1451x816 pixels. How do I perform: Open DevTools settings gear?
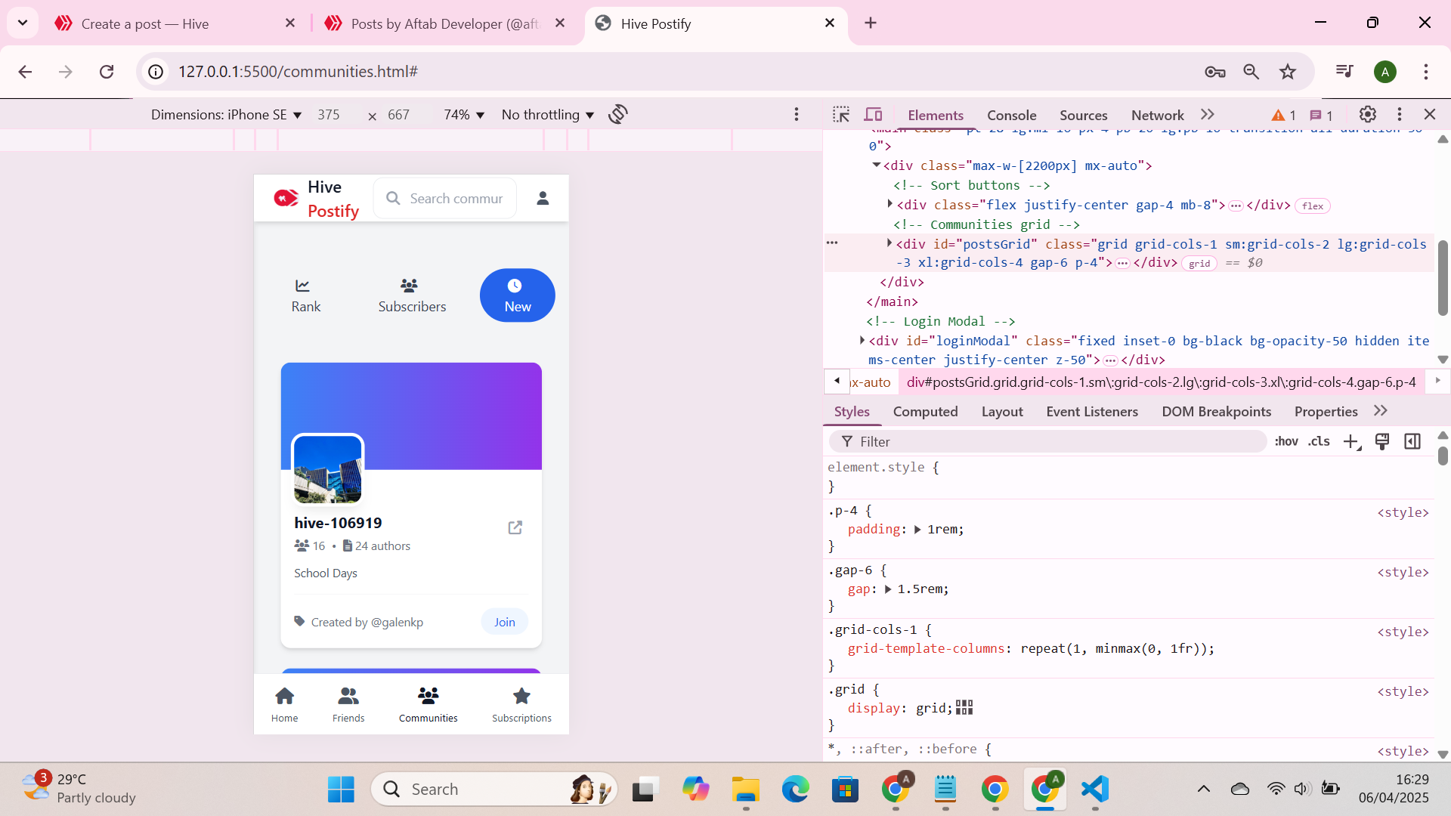pyautogui.click(x=1368, y=114)
